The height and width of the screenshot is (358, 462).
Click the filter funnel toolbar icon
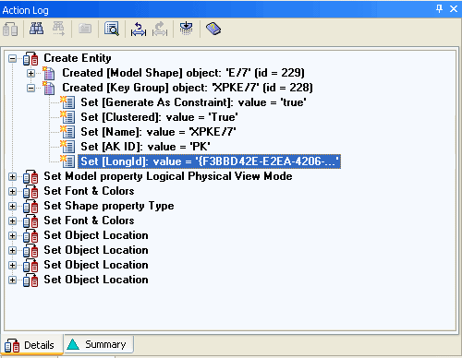186,29
